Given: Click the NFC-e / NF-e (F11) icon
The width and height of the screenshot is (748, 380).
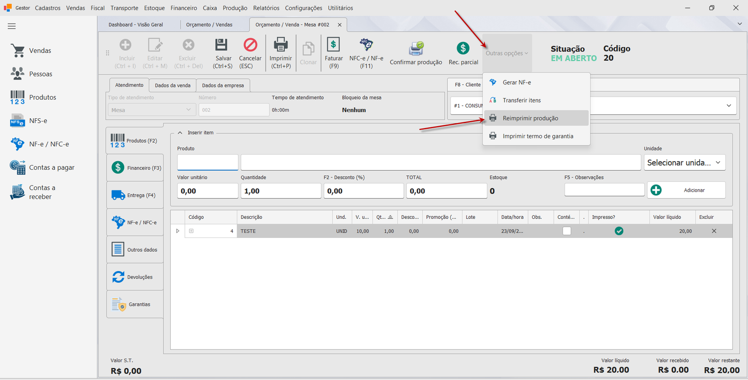Looking at the screenshot, I should (x=367, y=45).
